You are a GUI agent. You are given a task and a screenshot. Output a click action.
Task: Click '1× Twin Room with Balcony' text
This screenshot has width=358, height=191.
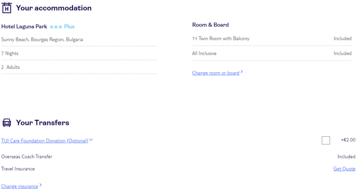(221, 38)
